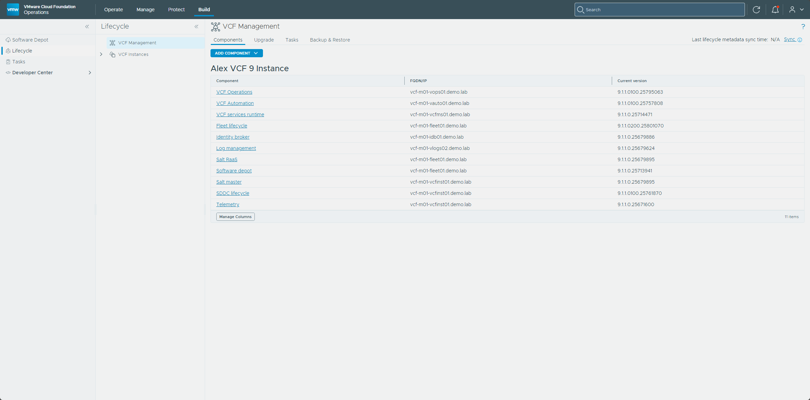Image resolution: width=810 pixels, height=400 pixels.
Task: Click the Sync info icon
Action: coord(800,40)
